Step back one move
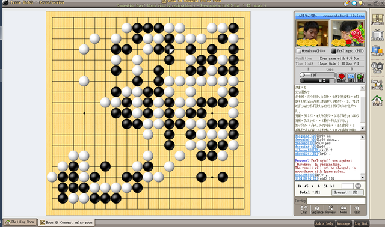The width and height of the screenshot is (385, 227). pos(313,186)
